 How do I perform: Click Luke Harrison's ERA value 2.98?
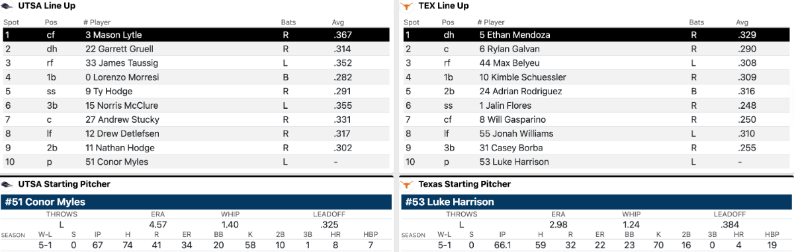tap(558, 225)
